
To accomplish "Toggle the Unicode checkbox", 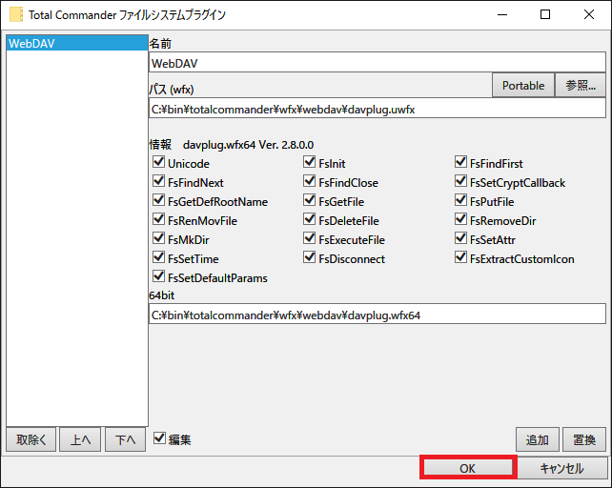I will [x=158, y=162].
